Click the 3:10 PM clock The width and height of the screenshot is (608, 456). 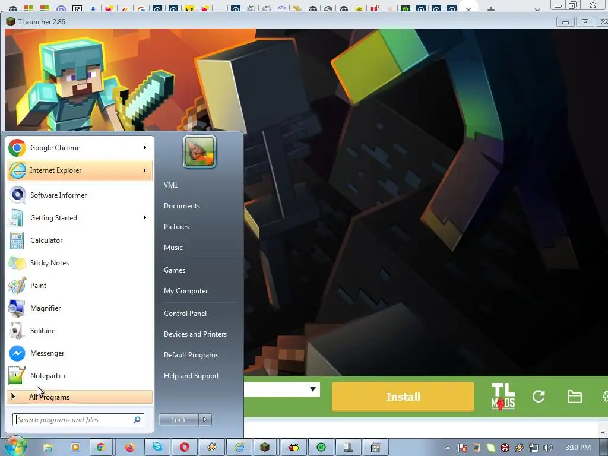point(578,448)
